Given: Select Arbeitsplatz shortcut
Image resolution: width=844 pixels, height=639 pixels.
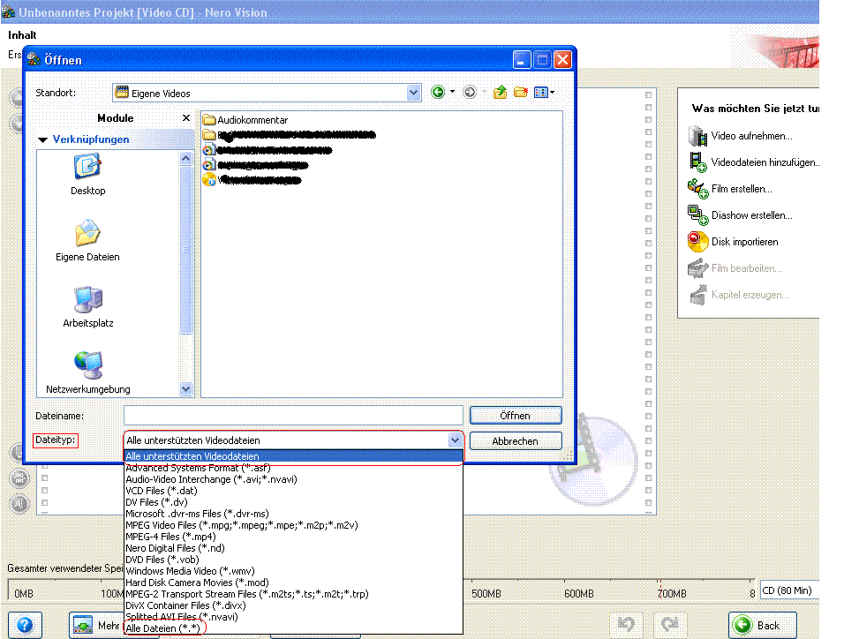Looking at the screenshot, I should click(87, 307).
